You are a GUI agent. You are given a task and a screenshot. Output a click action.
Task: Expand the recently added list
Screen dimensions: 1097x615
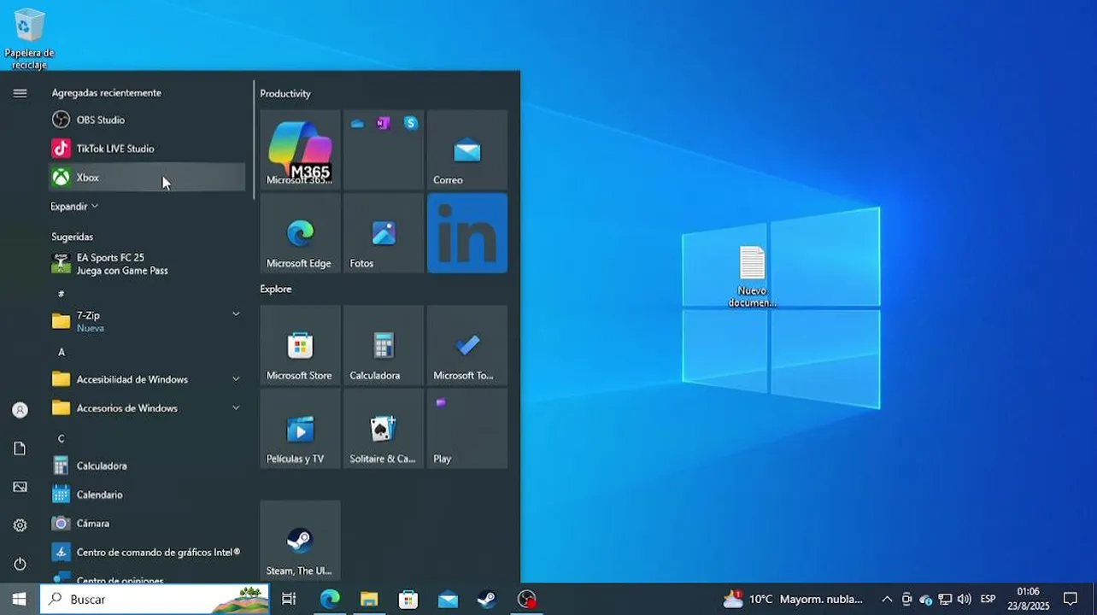pos(75,207)
